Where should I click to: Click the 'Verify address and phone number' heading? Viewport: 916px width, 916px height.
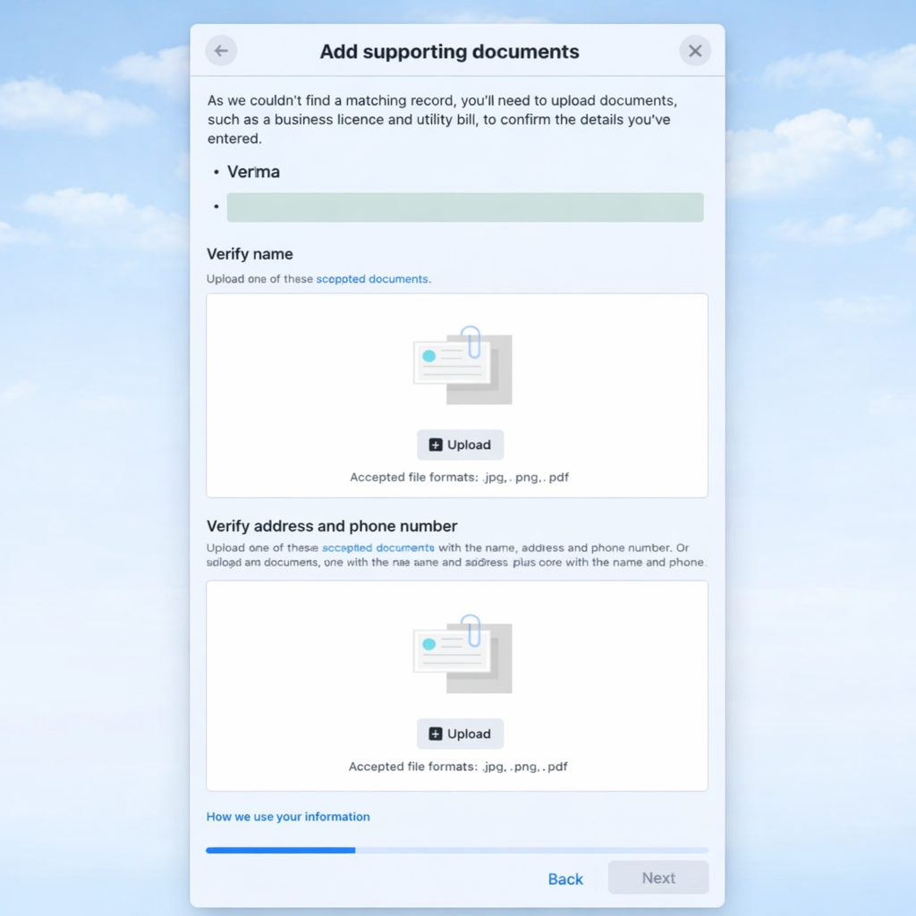pos(332,526)
